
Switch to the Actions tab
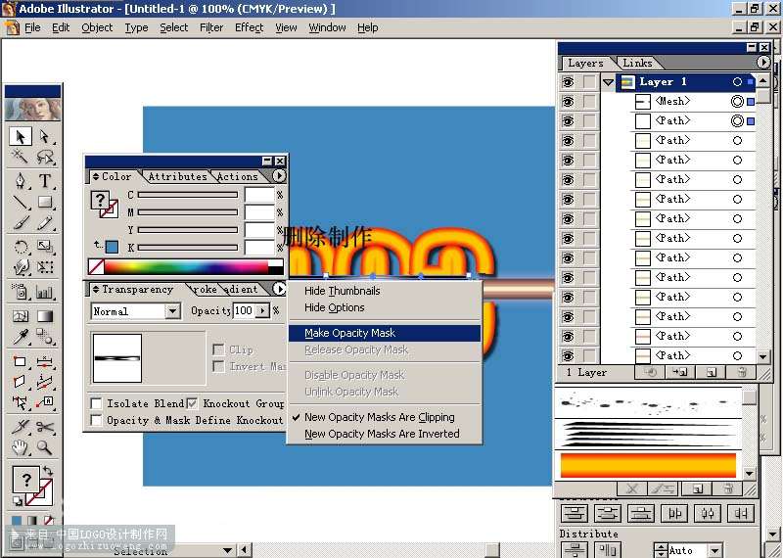238,176
